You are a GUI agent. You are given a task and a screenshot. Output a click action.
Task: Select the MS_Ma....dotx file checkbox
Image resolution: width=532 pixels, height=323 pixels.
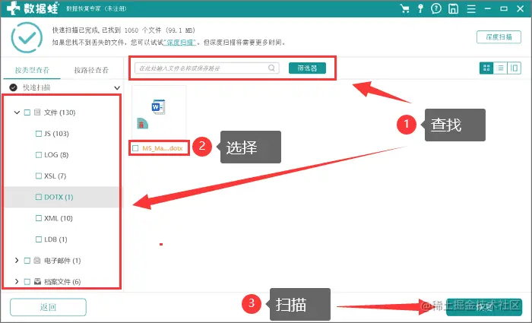(x=135, y=148)
